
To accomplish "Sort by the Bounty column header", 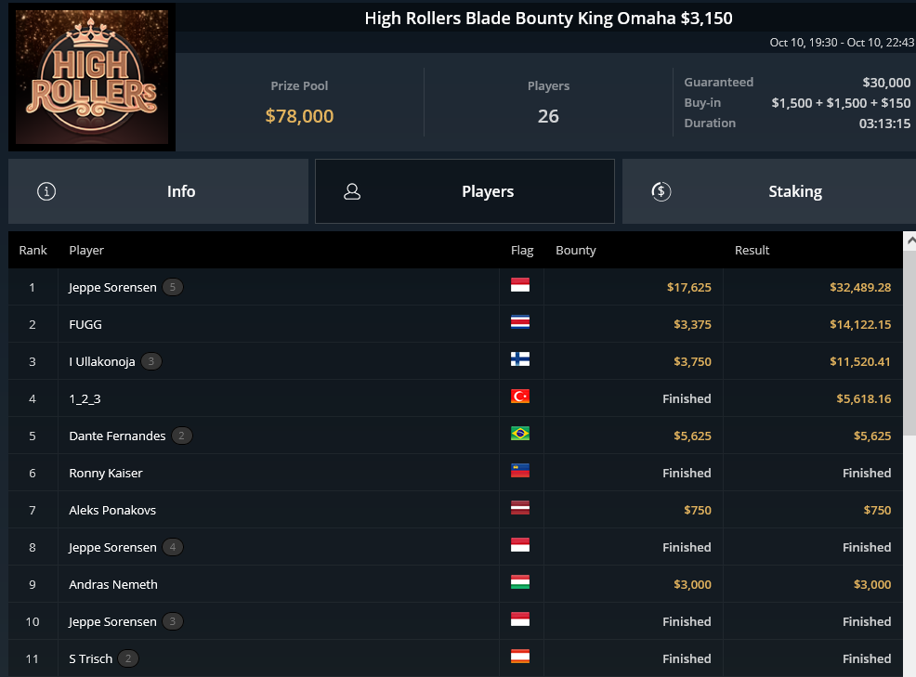I will 575,250.
